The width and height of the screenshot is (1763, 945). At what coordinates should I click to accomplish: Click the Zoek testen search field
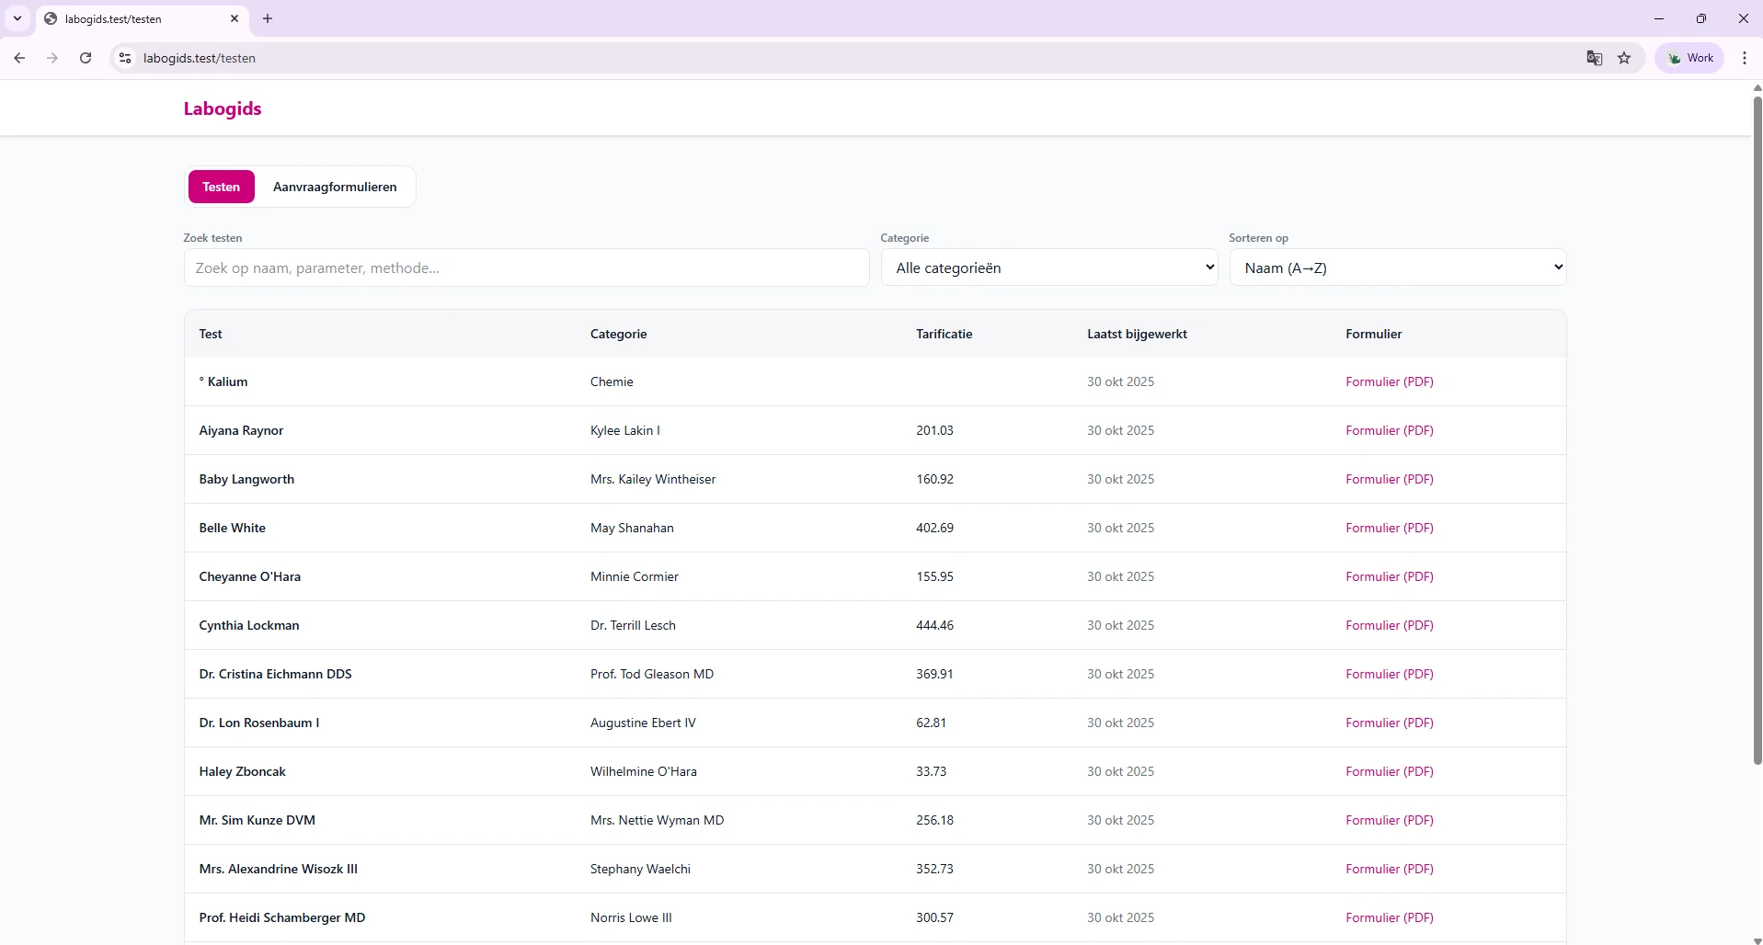[526, 268]
